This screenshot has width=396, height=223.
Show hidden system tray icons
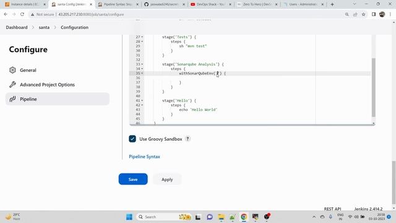(314, 217)
